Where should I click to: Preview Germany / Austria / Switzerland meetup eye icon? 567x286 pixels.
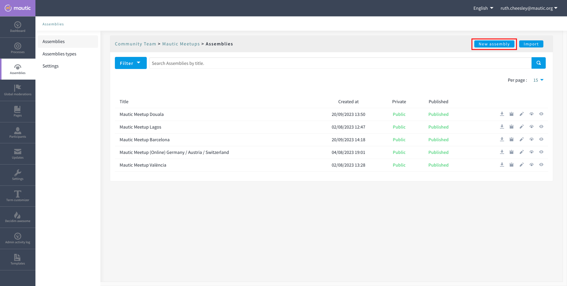541,152
